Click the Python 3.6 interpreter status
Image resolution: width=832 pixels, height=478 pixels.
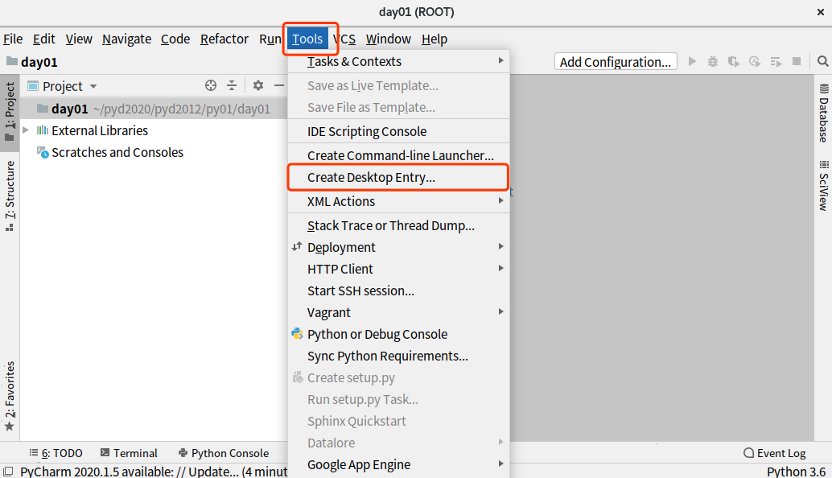[796, 472]
